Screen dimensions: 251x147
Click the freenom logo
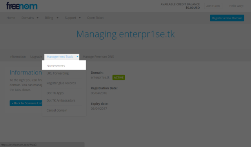[22, 6]
